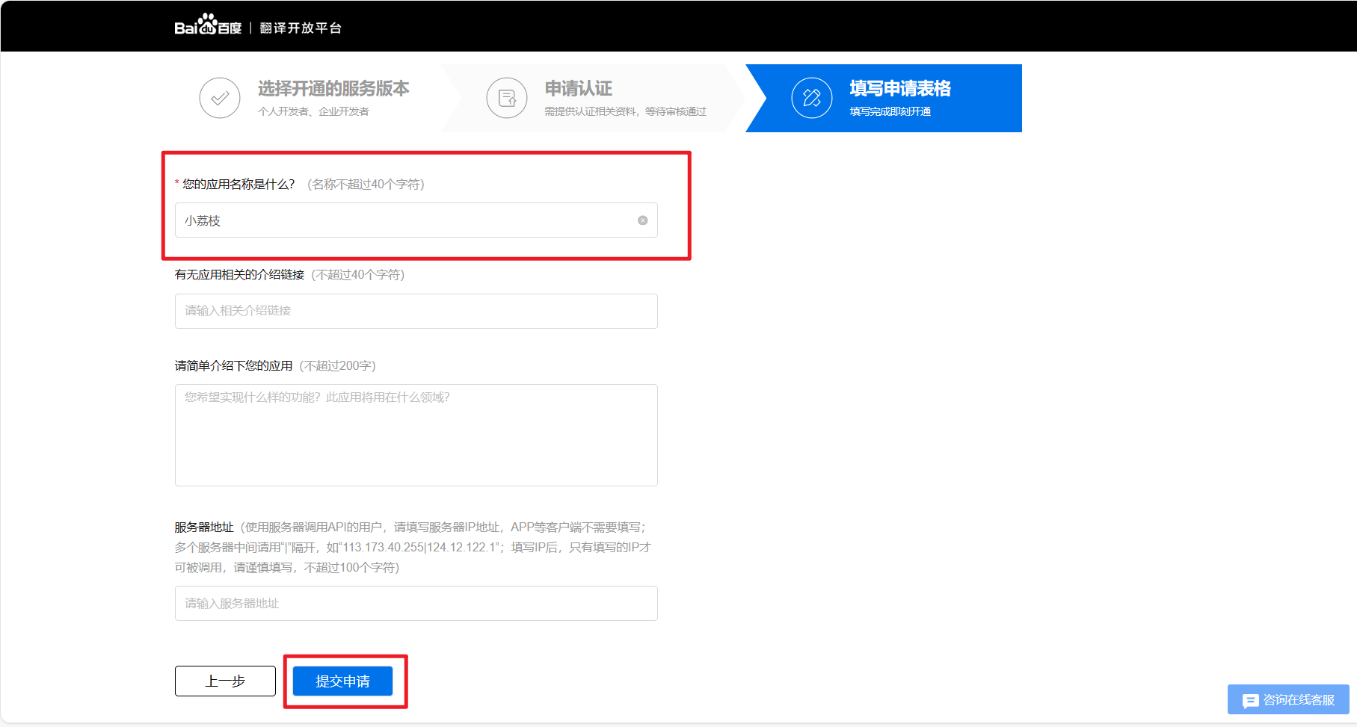Image resolution: width=1357 pixels, height=727 pixels.
Task: Click the chat bubble icon in customer service button
Action: coord(1251,700)
